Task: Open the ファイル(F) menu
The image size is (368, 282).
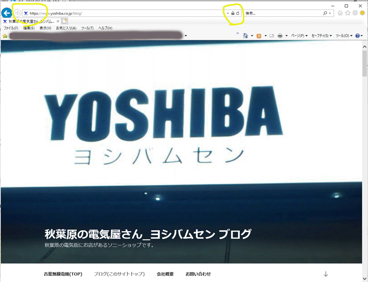Action: click(x=11, y=28)
